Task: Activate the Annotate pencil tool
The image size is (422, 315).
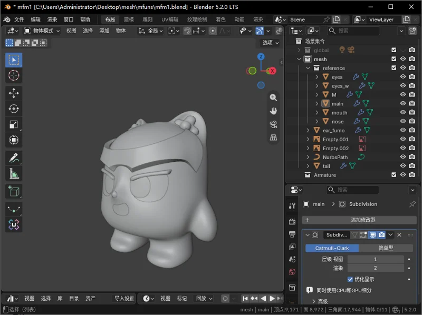Action: coord(14,158)
